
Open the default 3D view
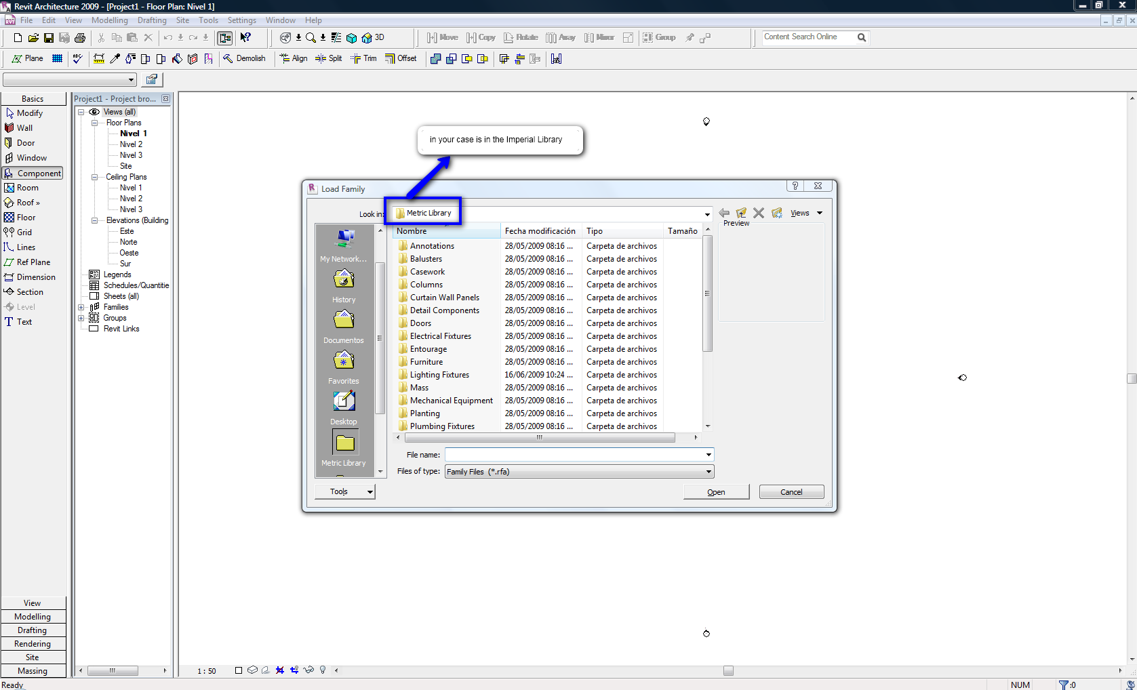[x=372, y=38]
